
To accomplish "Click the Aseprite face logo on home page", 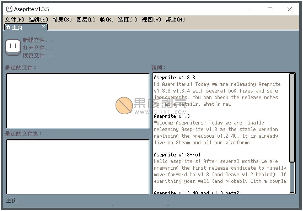I will (13, 47).
